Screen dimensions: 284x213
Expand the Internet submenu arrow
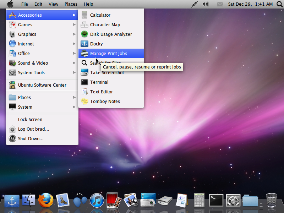tap(74, 44)
